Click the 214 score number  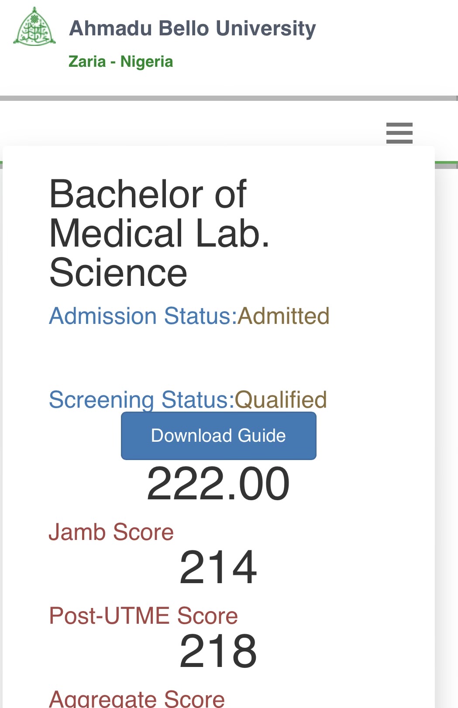coord(218,567)
